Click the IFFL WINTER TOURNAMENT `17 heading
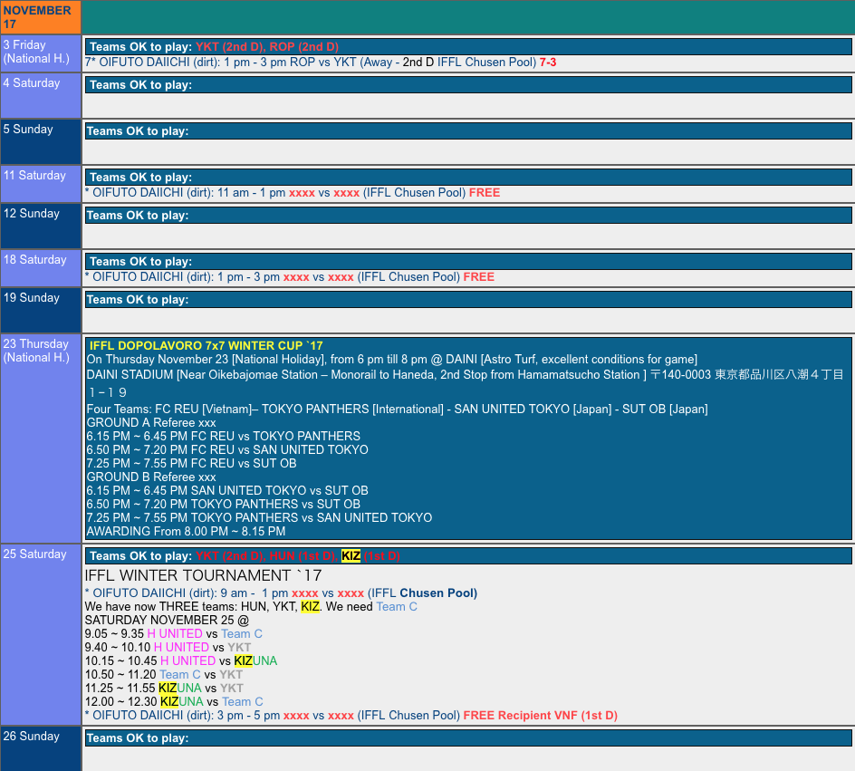 point(203,576)
